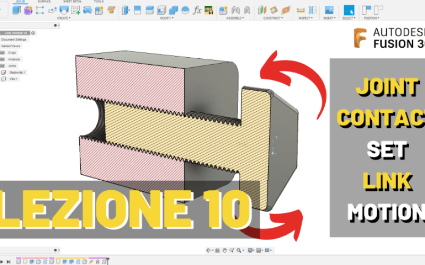
Task: Select the Press Pull tool
Action: (126, 10)
